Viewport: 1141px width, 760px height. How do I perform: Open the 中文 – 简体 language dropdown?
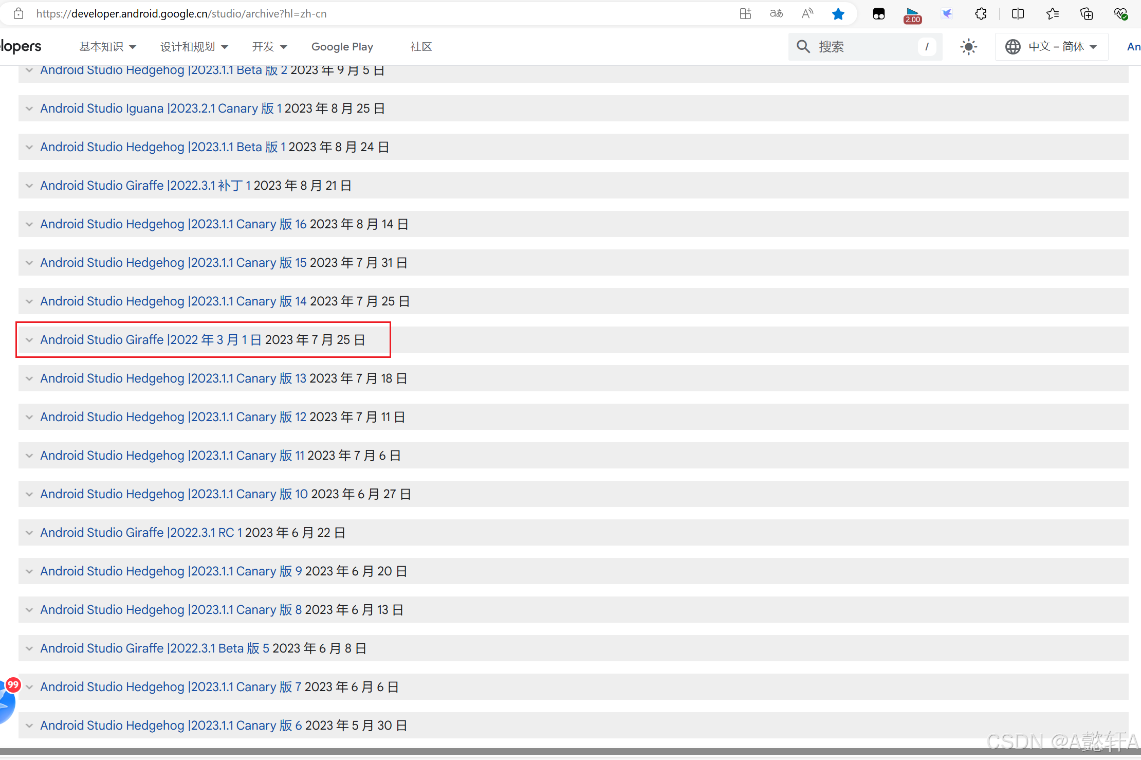1052,47
